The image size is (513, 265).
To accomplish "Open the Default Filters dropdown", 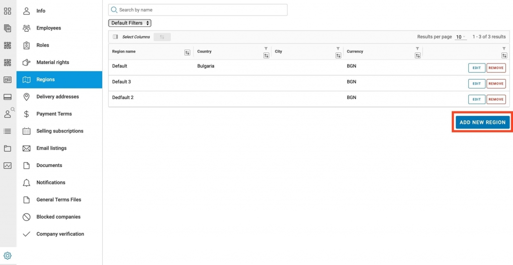I will point(130,23).
